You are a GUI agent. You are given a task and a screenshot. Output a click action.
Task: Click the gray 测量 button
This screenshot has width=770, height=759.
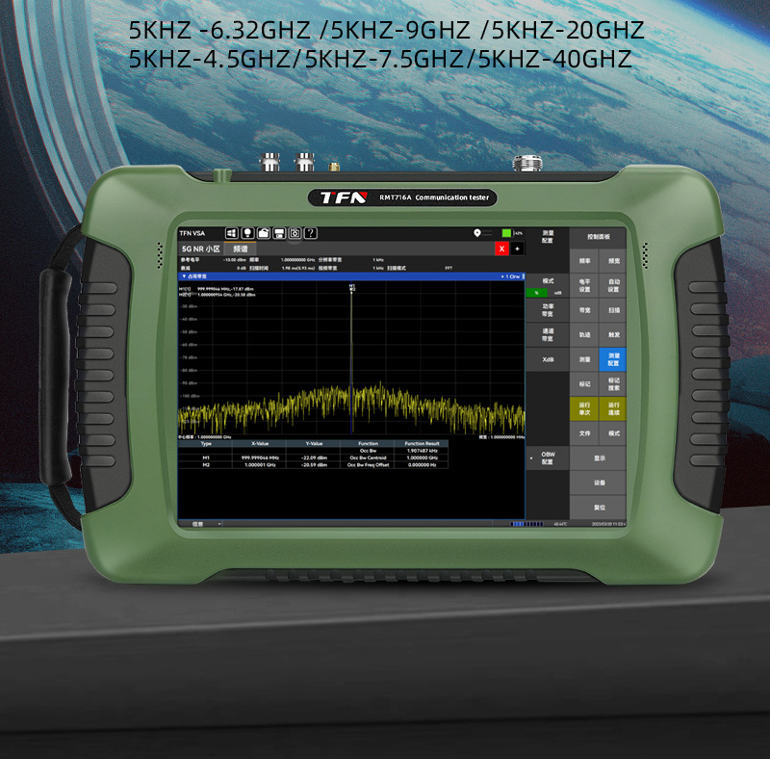tap(584, 359)
